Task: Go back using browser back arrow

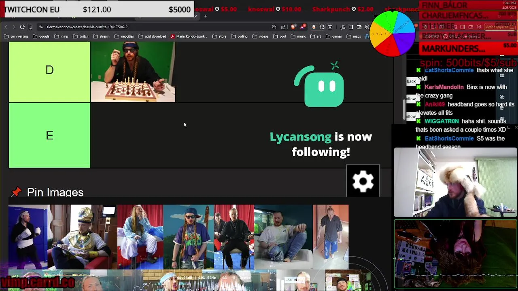Action: pyautogui.click(x=6, y=27)
